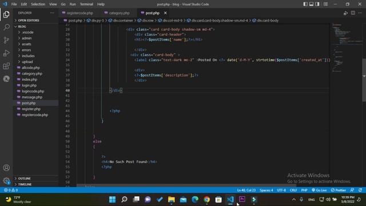The height and width of the screenshot is (206, 366).
Task: Open the Edit menu
Action: pyautogui.click(x=24, y=4)
